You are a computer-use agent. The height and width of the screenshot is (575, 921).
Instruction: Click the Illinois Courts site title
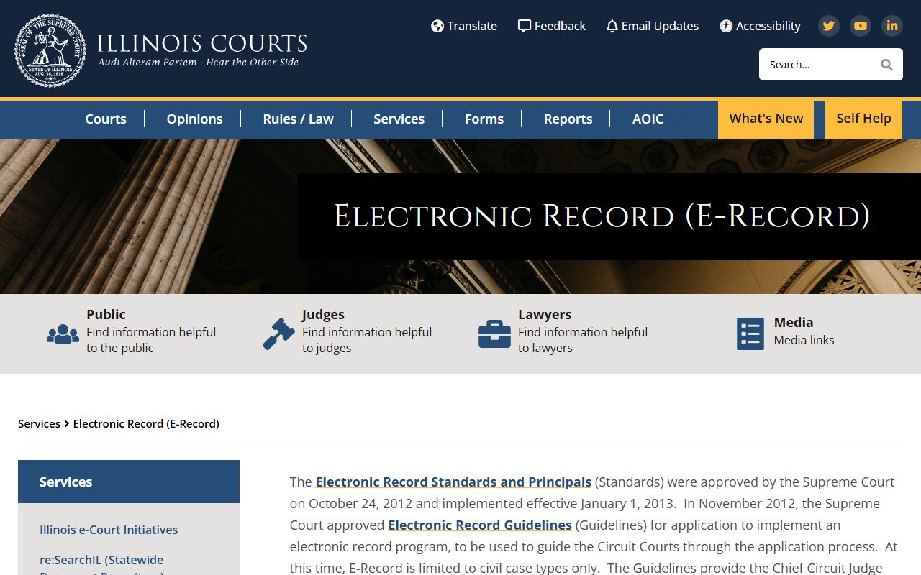(x=202, y=43)
